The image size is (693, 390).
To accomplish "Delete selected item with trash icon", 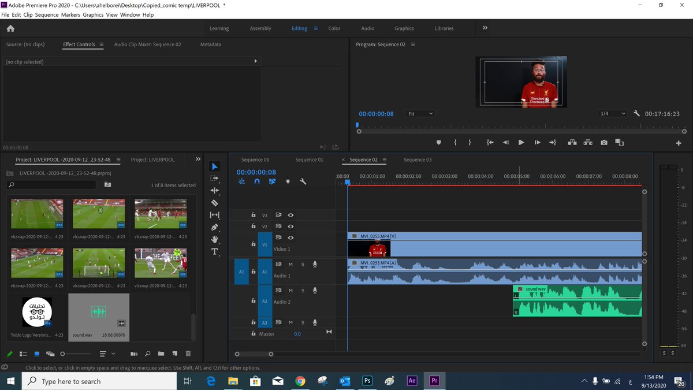I will tap(188, 354).
